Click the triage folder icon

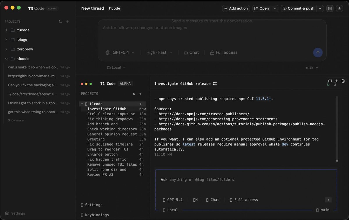(x=13, y=40)
